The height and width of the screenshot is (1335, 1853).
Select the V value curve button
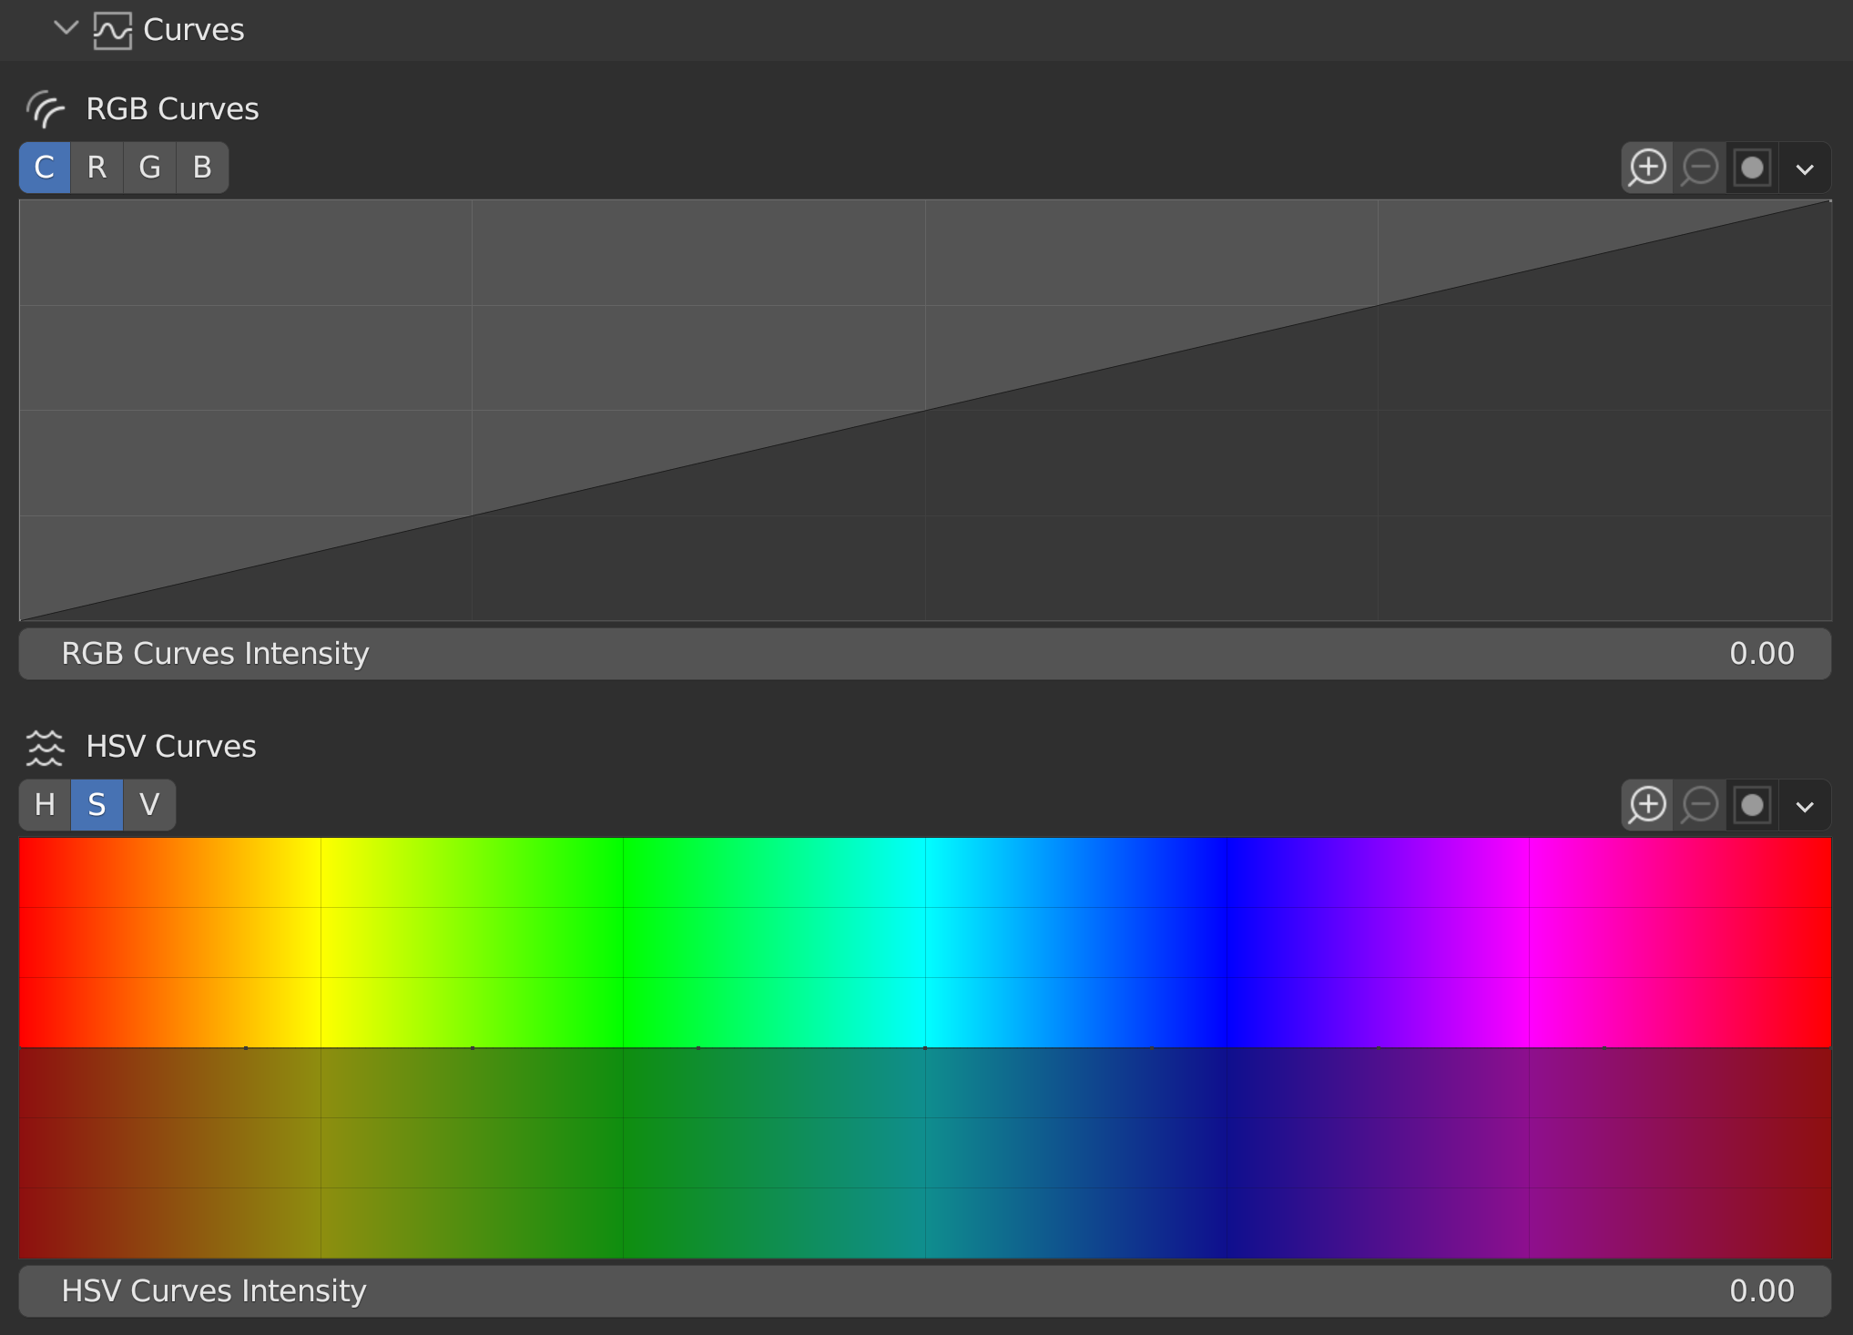(149, 805)
